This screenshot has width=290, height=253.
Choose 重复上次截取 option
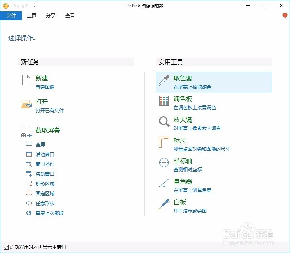pos(50,213)
